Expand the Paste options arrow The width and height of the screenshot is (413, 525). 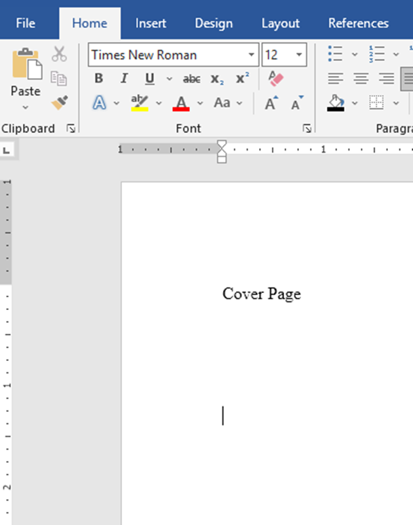[26, 107]
